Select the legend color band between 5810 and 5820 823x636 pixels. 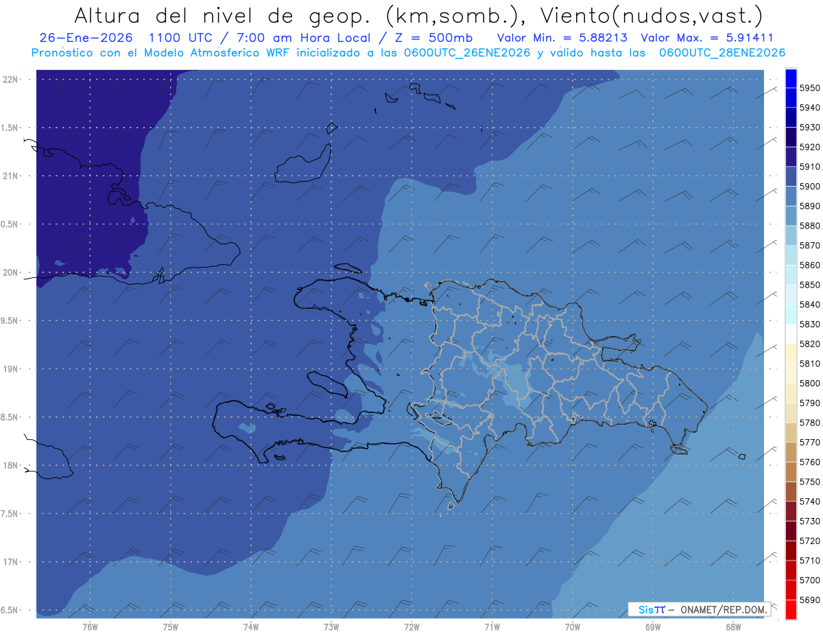click(x=791, y=354)
